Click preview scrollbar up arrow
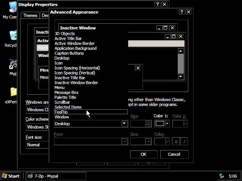This screenshot has height=181, width=242. click(181, 51)
